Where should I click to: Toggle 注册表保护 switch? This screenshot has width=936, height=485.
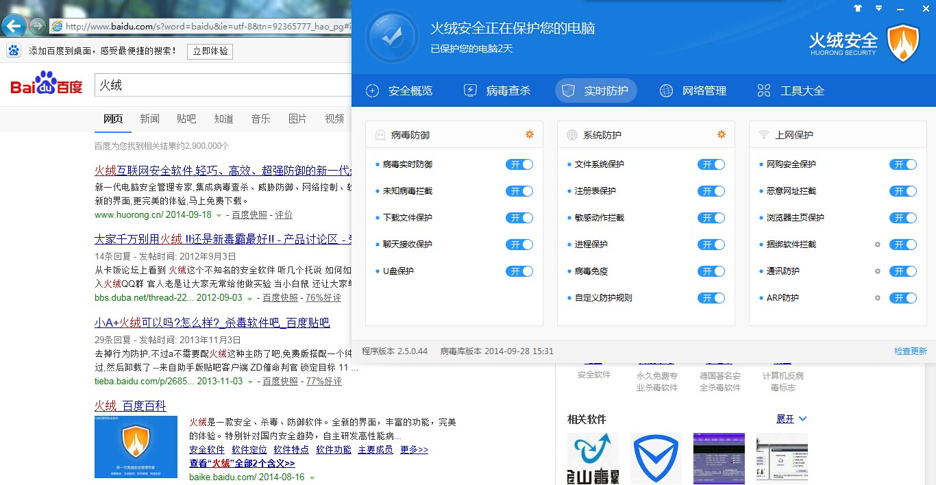(711, 191)
